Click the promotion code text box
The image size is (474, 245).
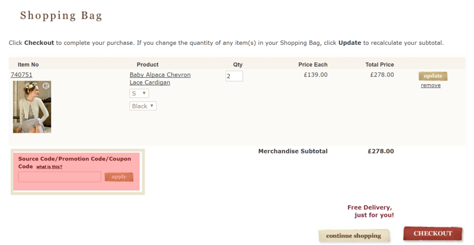pyautogui.click(x=60, y=177)
